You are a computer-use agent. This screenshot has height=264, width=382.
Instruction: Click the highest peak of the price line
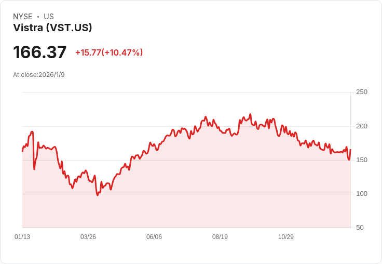(250, 114)
